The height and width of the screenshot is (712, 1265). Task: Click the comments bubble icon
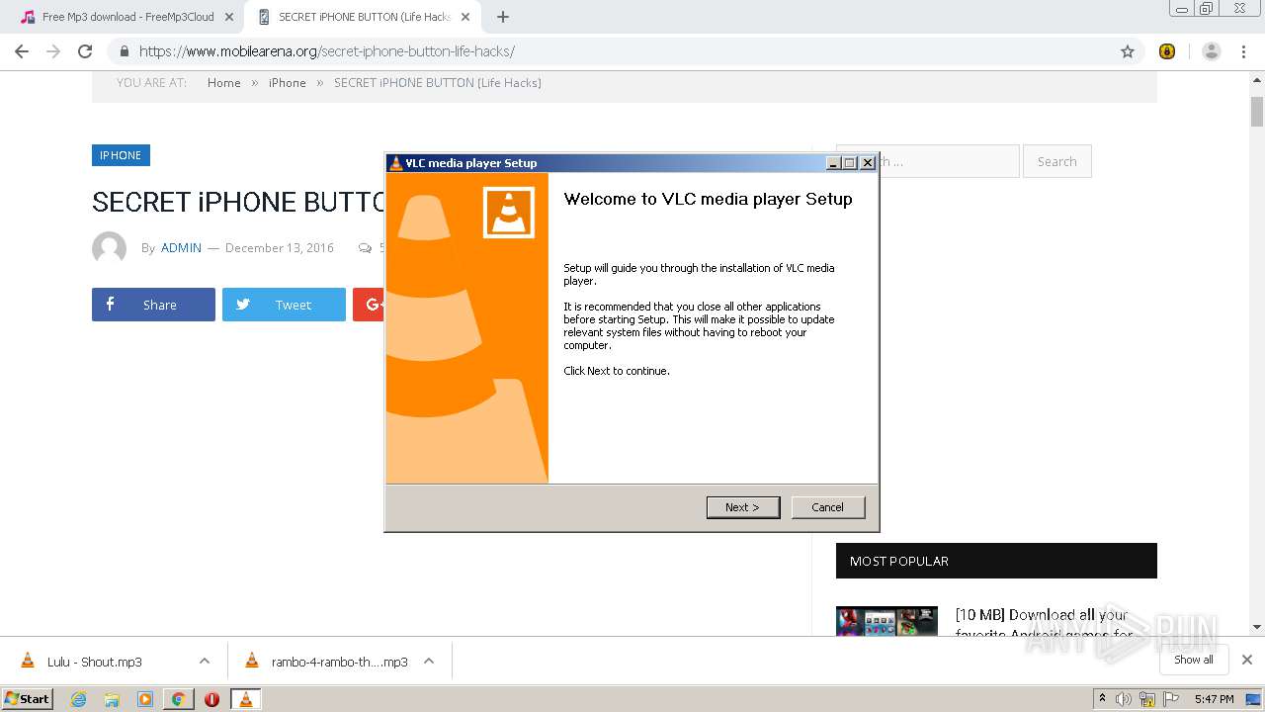pyautogui.click(x=365, y=248)
